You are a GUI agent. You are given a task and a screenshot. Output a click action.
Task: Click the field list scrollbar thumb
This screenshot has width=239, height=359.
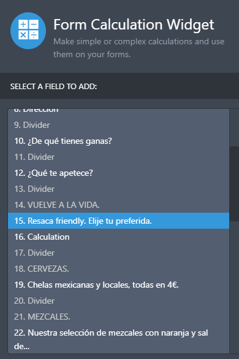[x=234, y=184]
